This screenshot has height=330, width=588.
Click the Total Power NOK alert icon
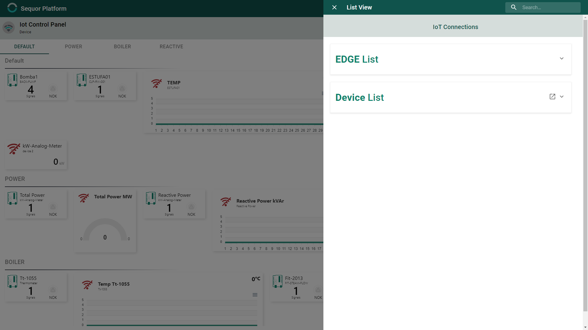point(53,207)
